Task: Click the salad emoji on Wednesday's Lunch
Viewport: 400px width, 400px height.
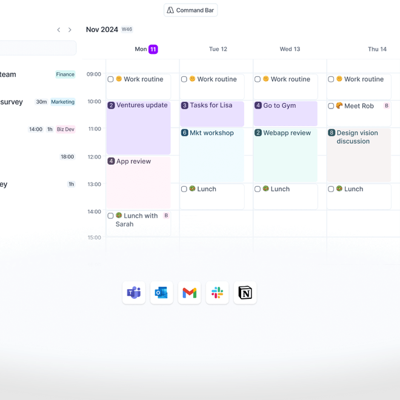Action: pyautogui.click(x=266, y=188)
